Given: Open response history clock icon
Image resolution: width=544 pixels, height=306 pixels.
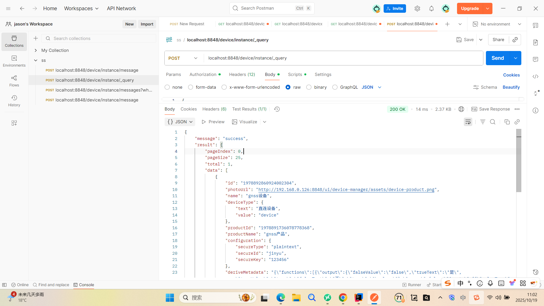Looking at the screenshot, I should point(277,109).
